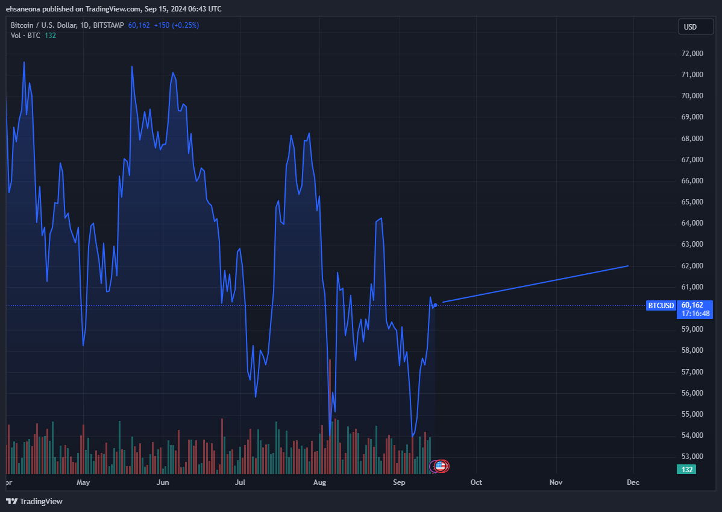Click the 68,000 price axis label
The width and height of the screenshot is (722, 512).
pos(692,139)
